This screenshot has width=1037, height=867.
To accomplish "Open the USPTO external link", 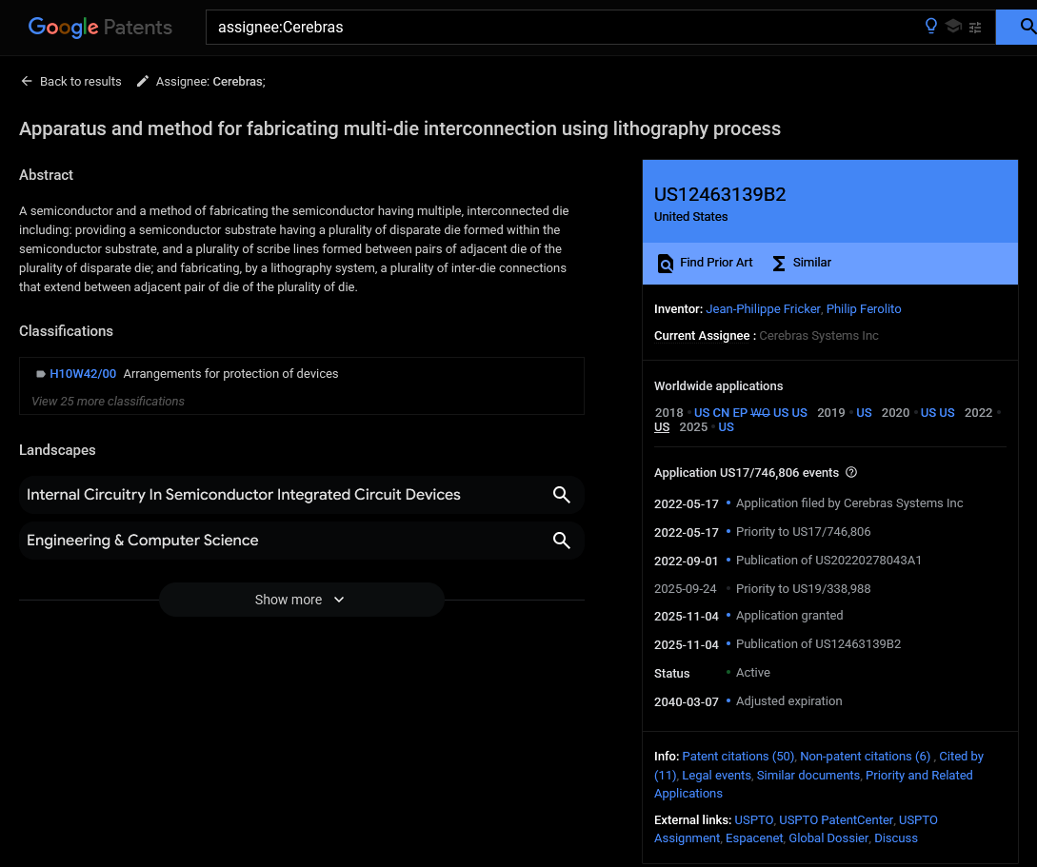I will coord(753,820).
